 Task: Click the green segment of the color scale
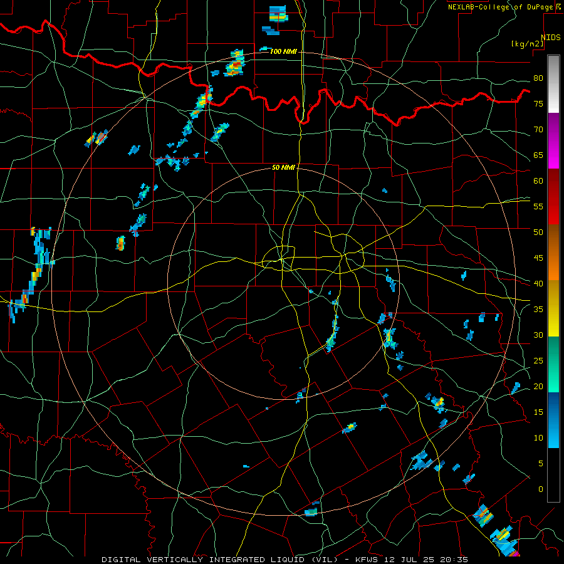click(553, 364)
